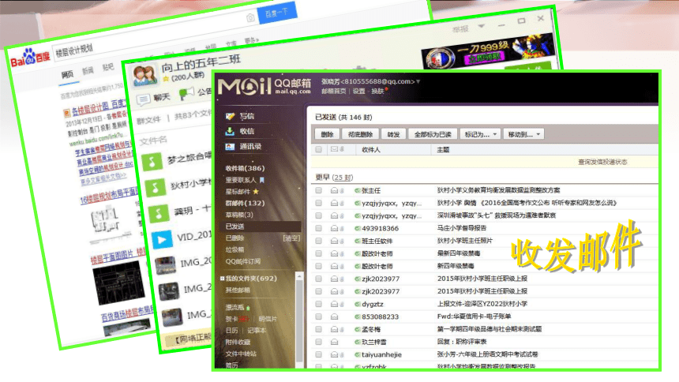Viewport: 679px width, 382px height.
Task: Tick checkbox for 张主任 mail
Action: click(319, 190)
